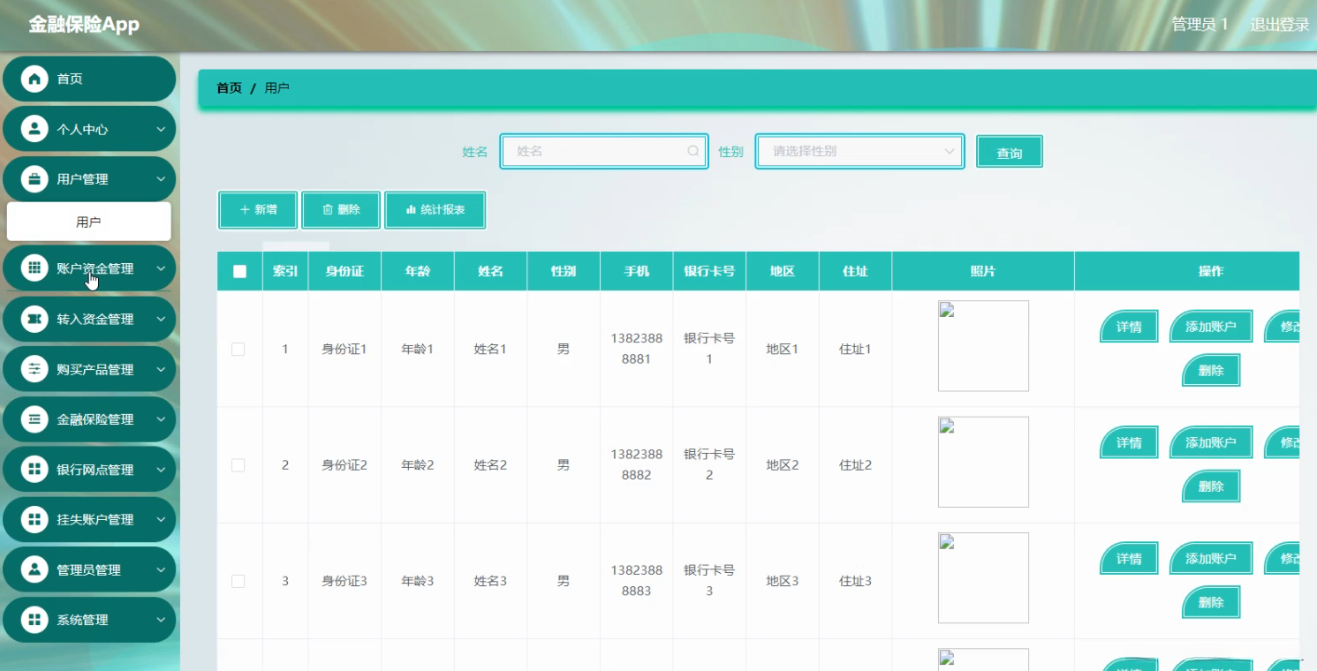This screenshot has height=671, width=1317.
Task: Open 详情 for row 1
Action: 1129,327
